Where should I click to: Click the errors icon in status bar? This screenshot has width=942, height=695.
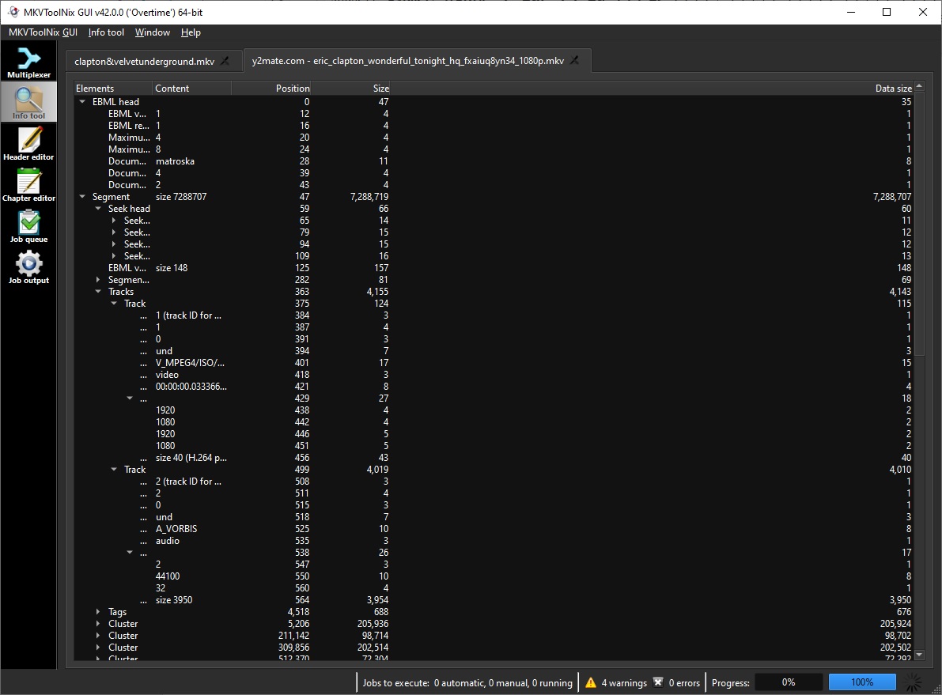point(658,682)
